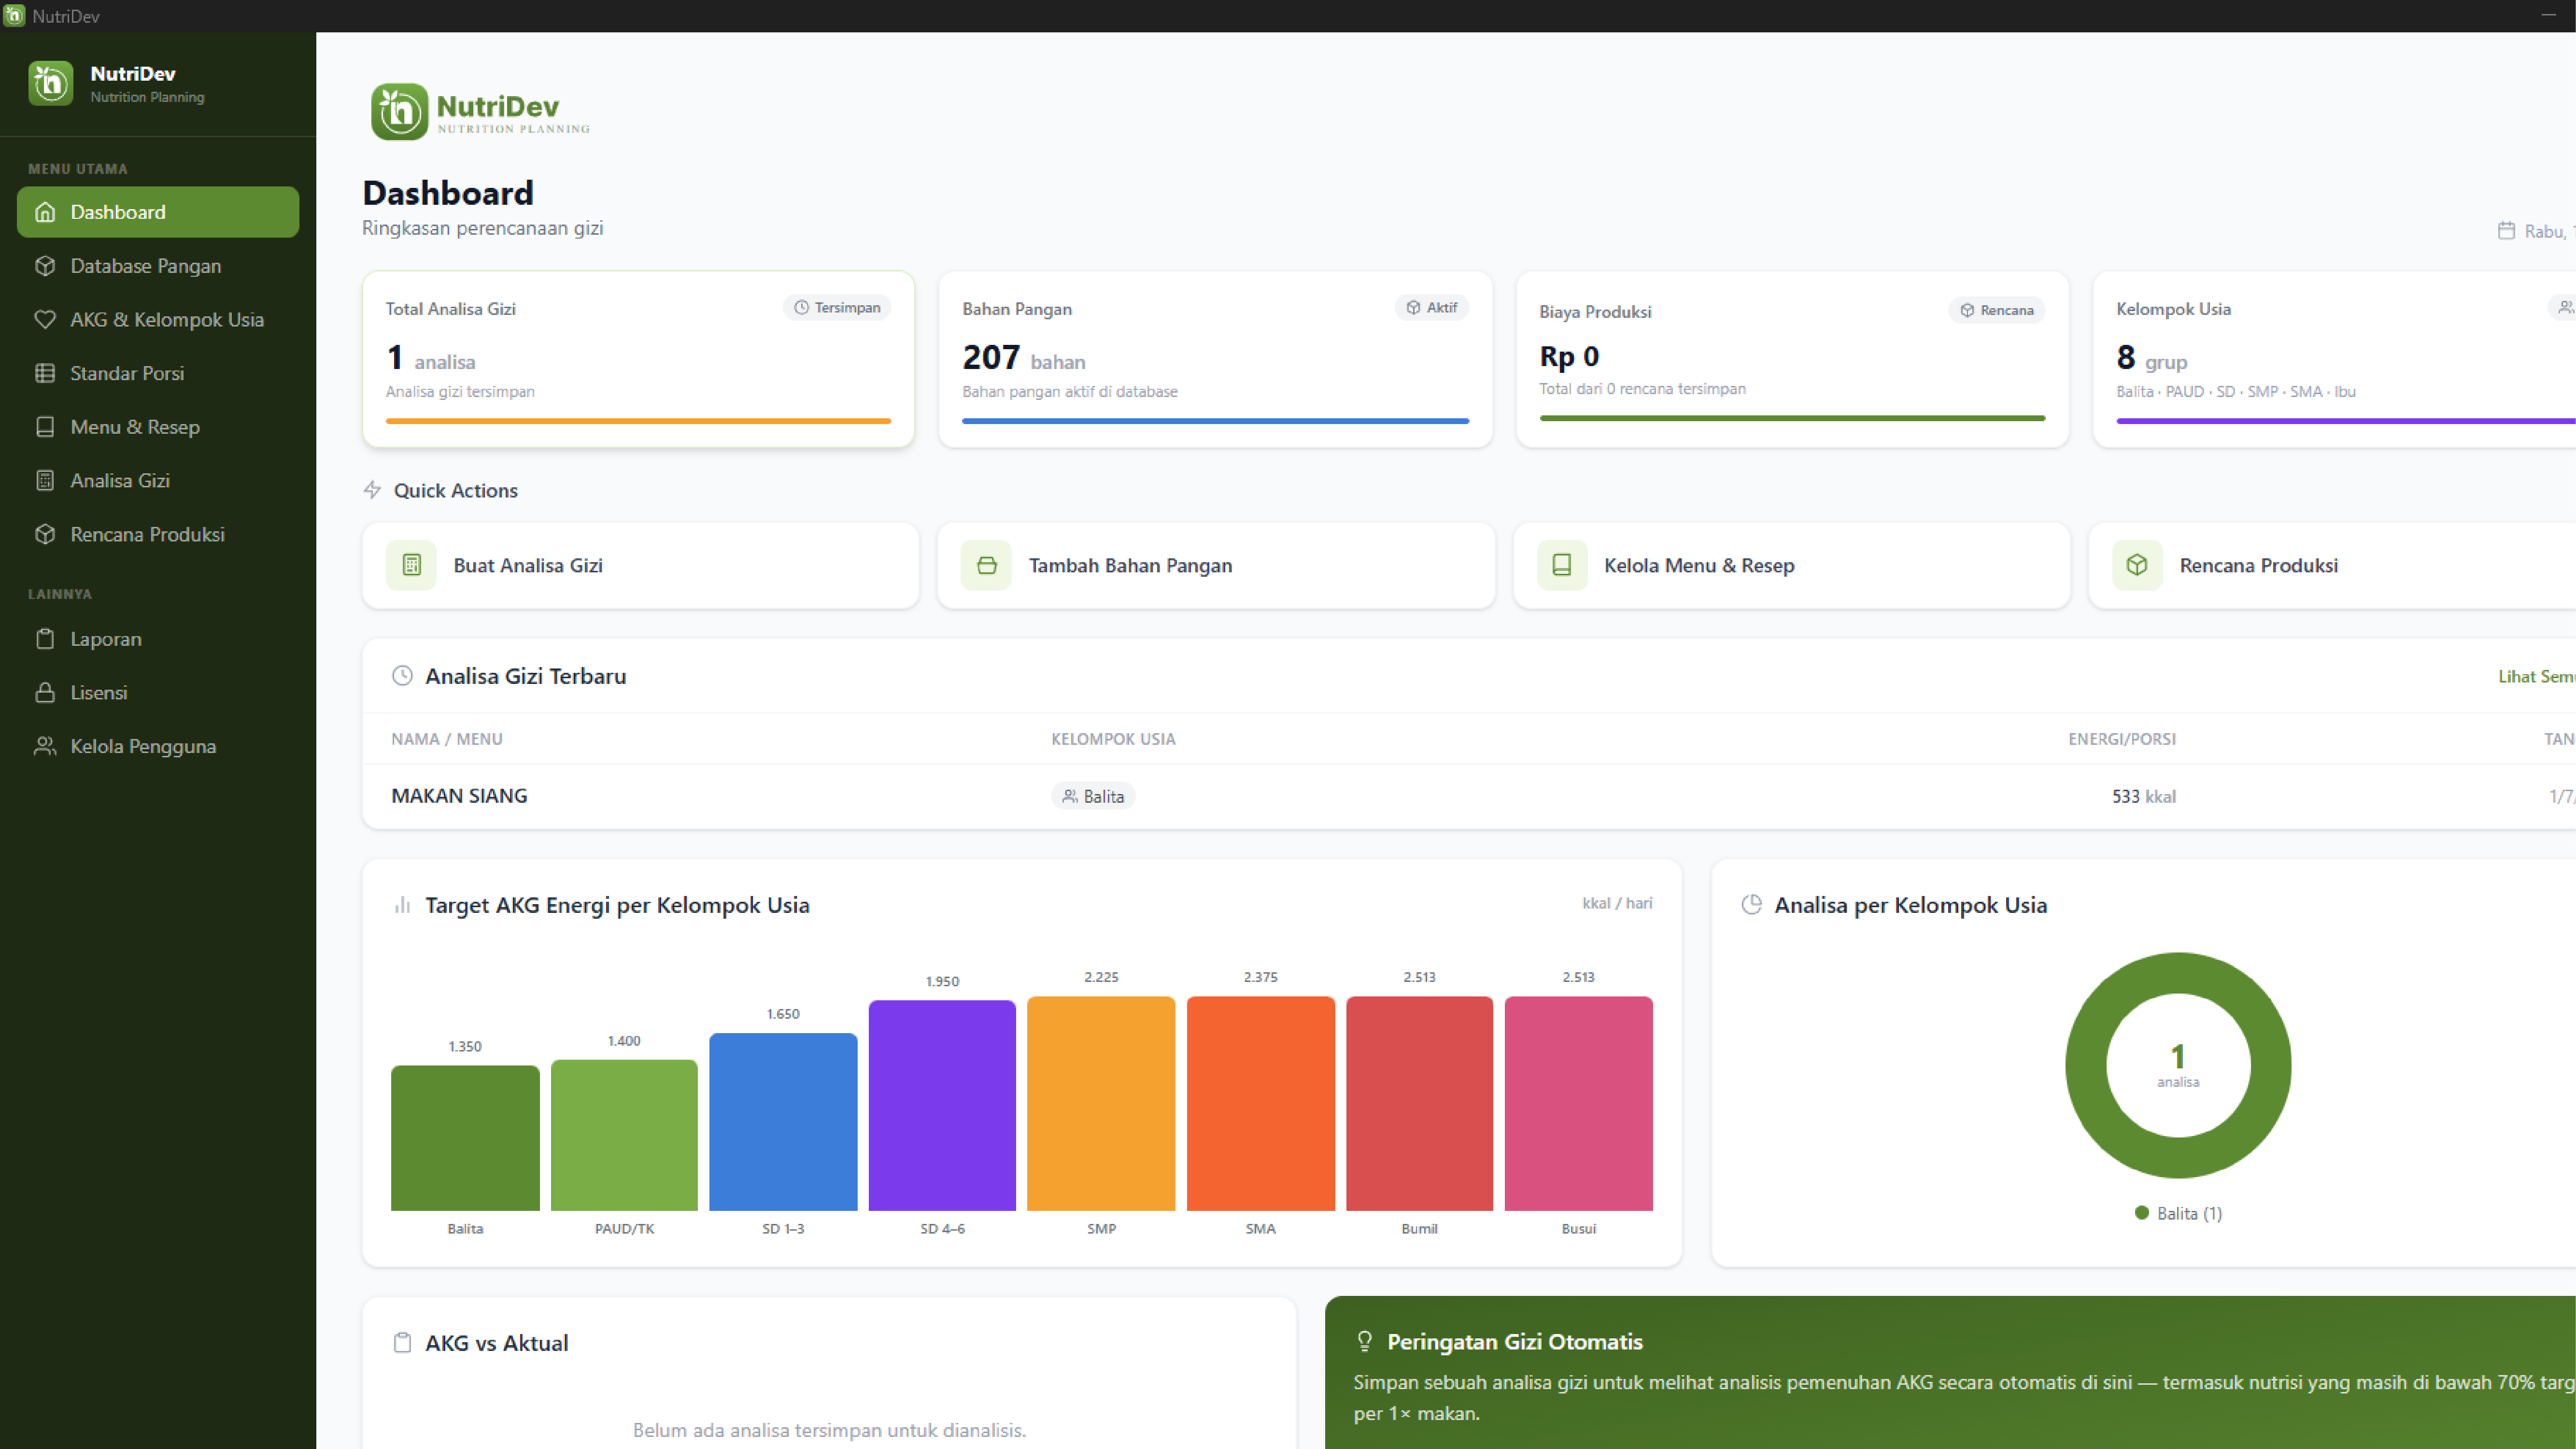Viewport: 2576px width, 1449px height.
Task: Go to Rencana Produksi in the sidebar
Action: point(158,534)
